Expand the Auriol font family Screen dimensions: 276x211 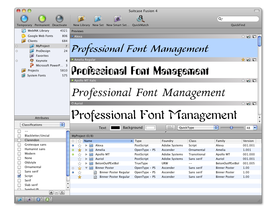pos(86,159)
